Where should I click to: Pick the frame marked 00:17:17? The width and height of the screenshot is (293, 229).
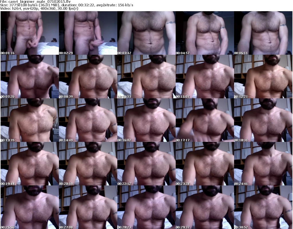click(205, 120)
